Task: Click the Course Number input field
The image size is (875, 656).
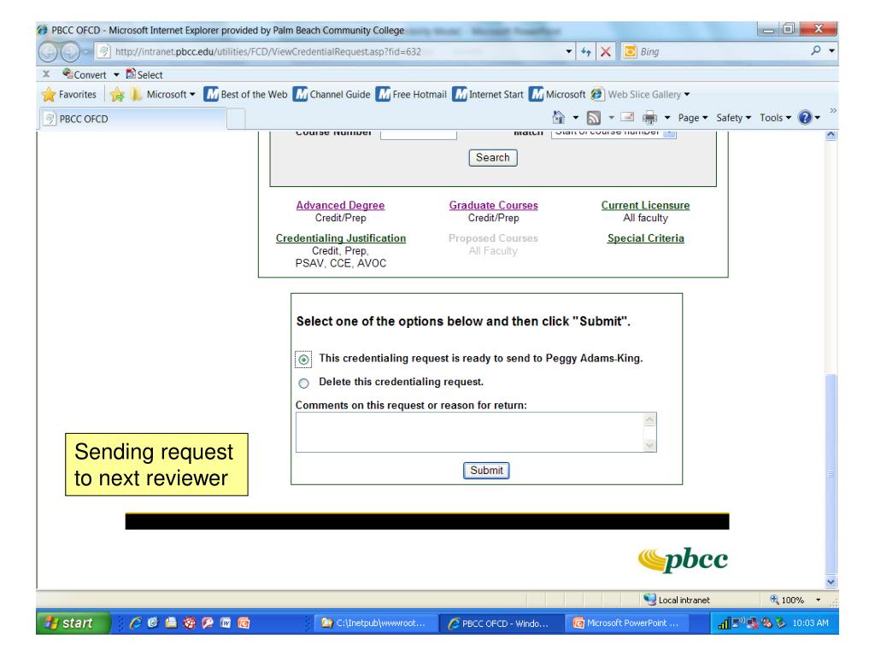Action: click(x=419, y=134)
